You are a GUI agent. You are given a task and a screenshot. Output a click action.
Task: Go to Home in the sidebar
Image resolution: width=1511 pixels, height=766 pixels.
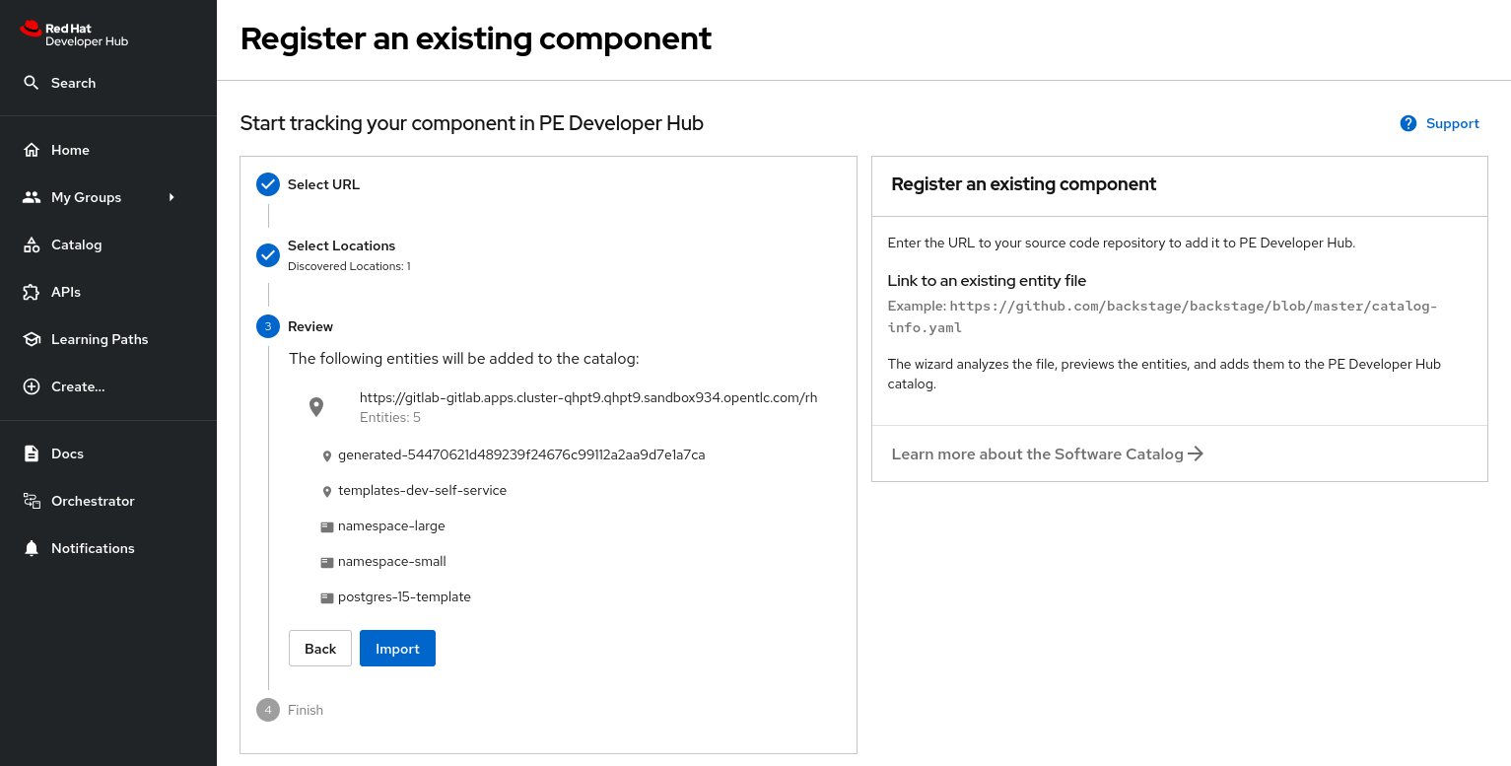point(108,150)
